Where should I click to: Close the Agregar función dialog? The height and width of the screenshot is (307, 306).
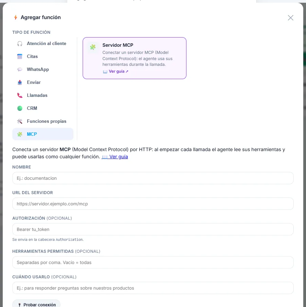click(291, 18)
